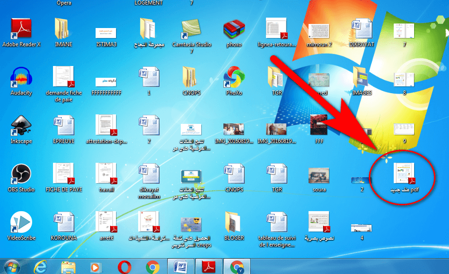
Task: Launch Windows Media Player from taskbar
Action: pos(95,268)
